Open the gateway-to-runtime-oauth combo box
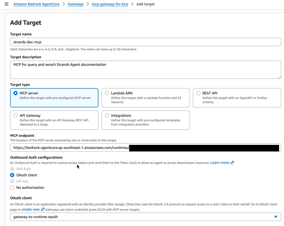The height and width of the screenshot is (226, 284). [139, 217]
